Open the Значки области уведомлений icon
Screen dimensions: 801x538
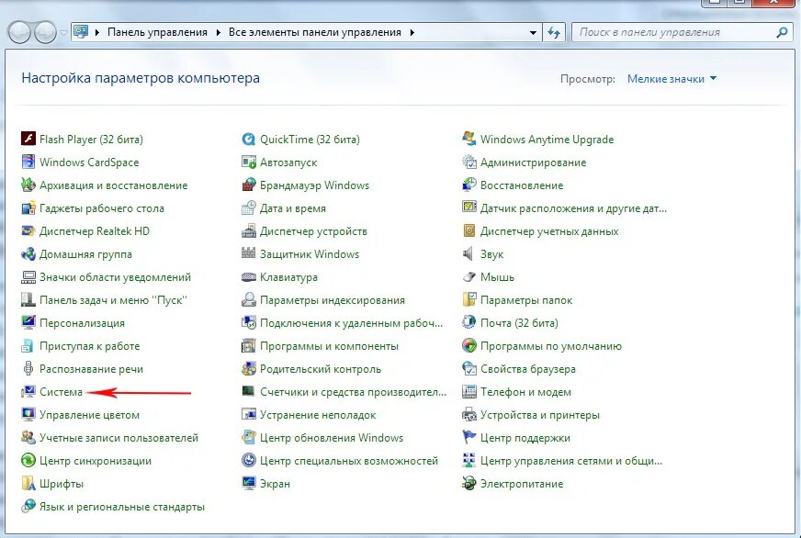tap(28, 276)
